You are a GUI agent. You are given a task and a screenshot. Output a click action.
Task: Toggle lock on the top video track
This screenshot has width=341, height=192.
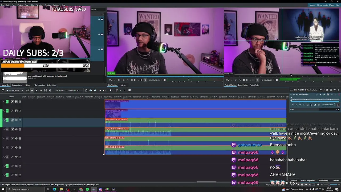tap(20, 102)
